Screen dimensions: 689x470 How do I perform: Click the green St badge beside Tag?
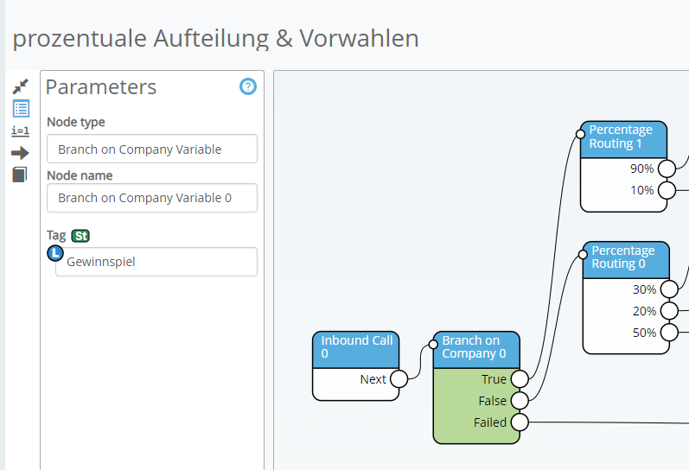(80, 236)
